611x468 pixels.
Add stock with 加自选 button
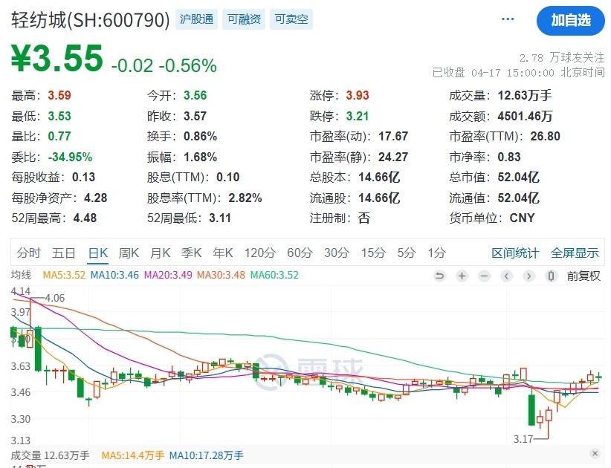[570, 20]
